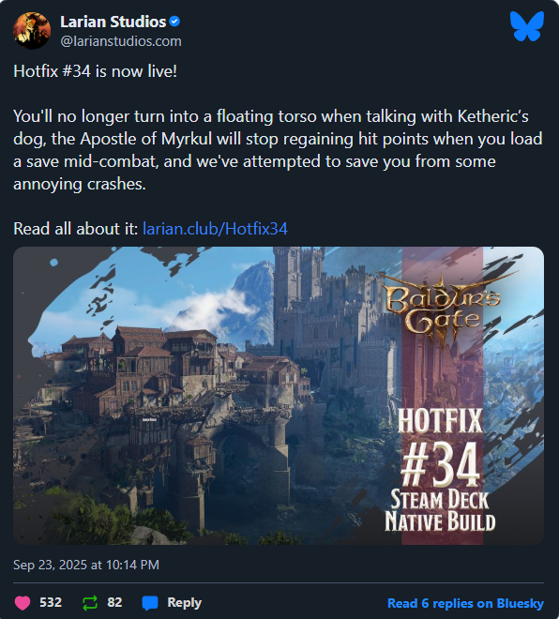Click the blue verified checkmark badge
Viewport: 559px width, 619px height.
174,22
